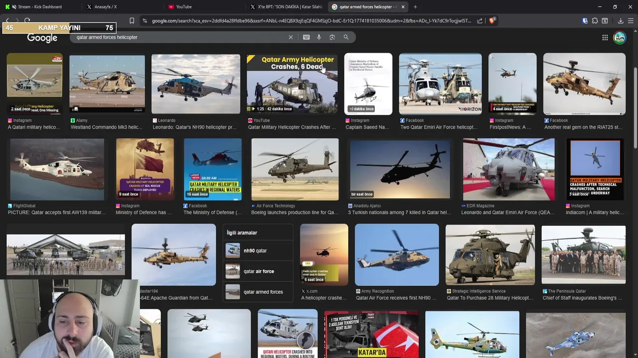Search by image with Google Lens icon
This screenshot has height=358, width=638.
(x=332, y=37)
